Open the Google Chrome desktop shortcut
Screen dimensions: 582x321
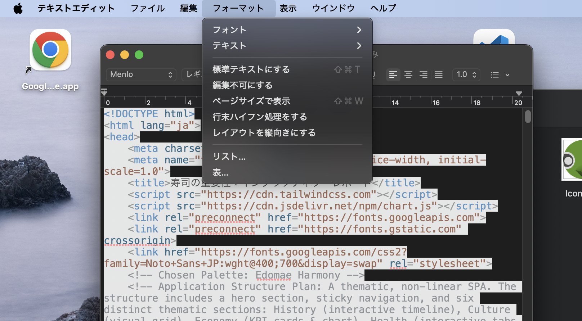pos(50,50)
